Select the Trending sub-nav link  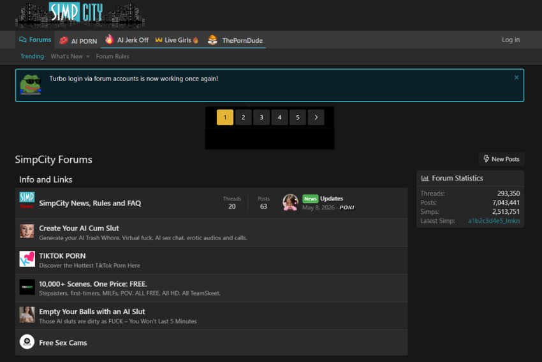point(32,56)
